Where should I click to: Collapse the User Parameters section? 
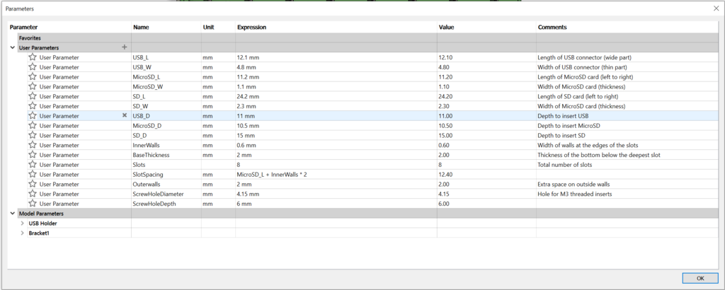click(12, 47)
